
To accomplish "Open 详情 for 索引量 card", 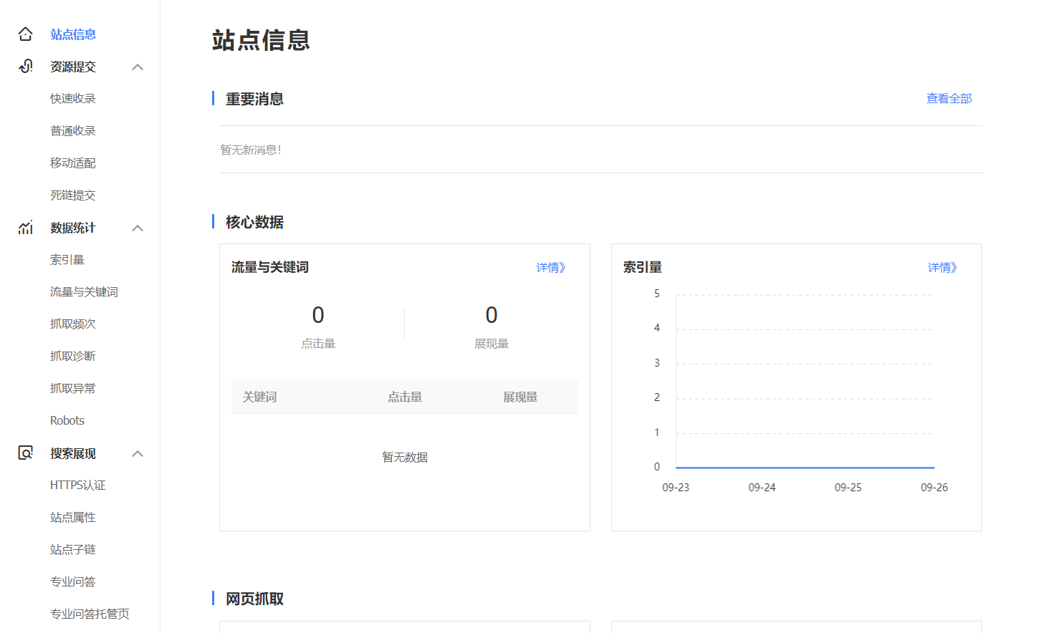I will (943, 268).
